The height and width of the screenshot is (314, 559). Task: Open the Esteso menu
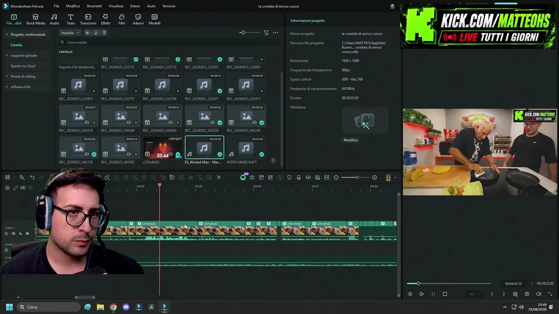[135, 6]
